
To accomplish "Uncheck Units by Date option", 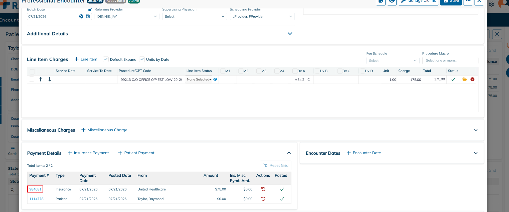I will pos(142,59).
